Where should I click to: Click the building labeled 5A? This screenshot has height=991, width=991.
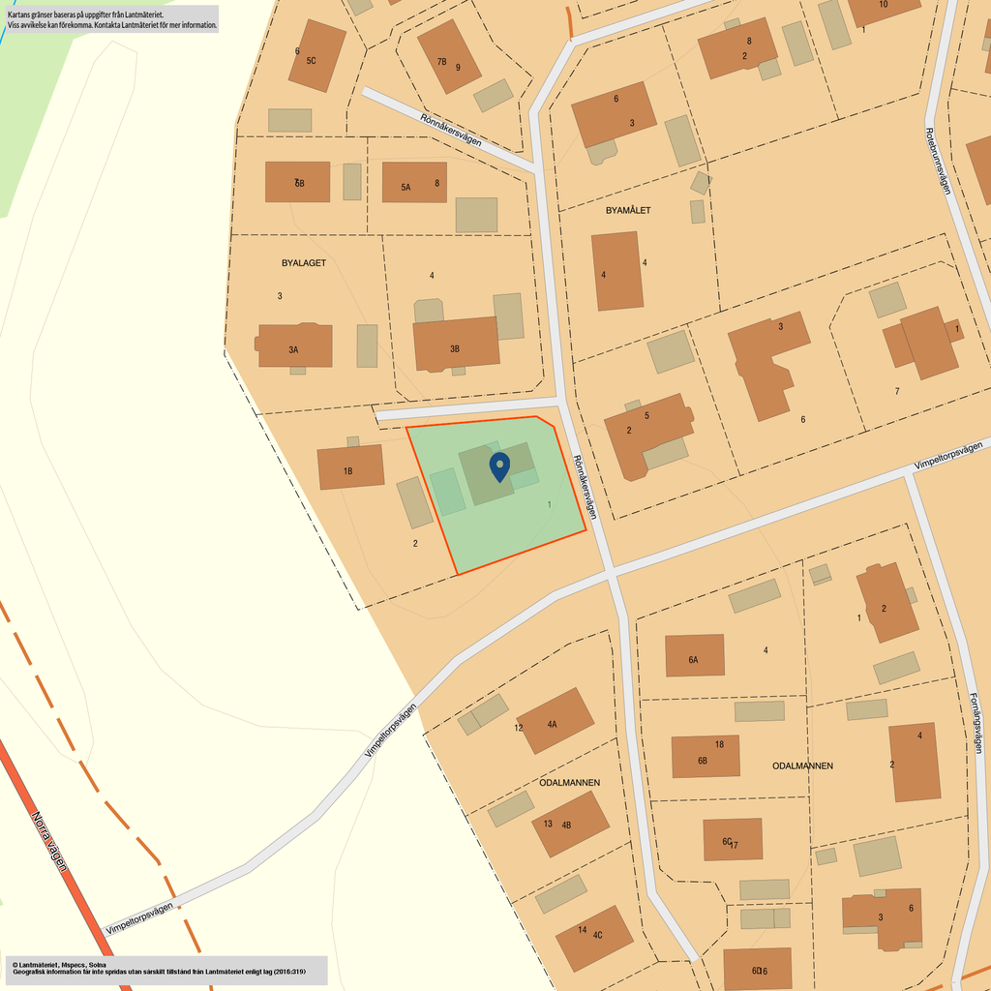[x=414, y=182]
